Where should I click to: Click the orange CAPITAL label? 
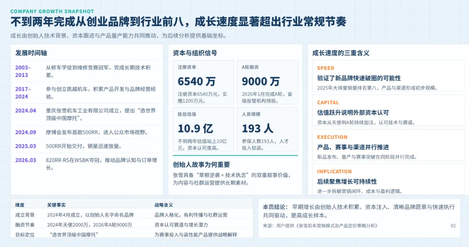tap(328, 102)
